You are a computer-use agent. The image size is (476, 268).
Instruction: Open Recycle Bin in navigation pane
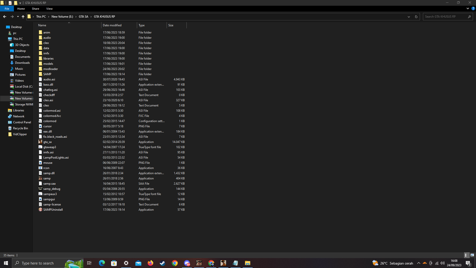(x=20, y=128)
